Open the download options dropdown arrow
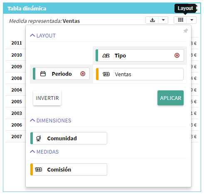204x194 pixels. [163, 20]
